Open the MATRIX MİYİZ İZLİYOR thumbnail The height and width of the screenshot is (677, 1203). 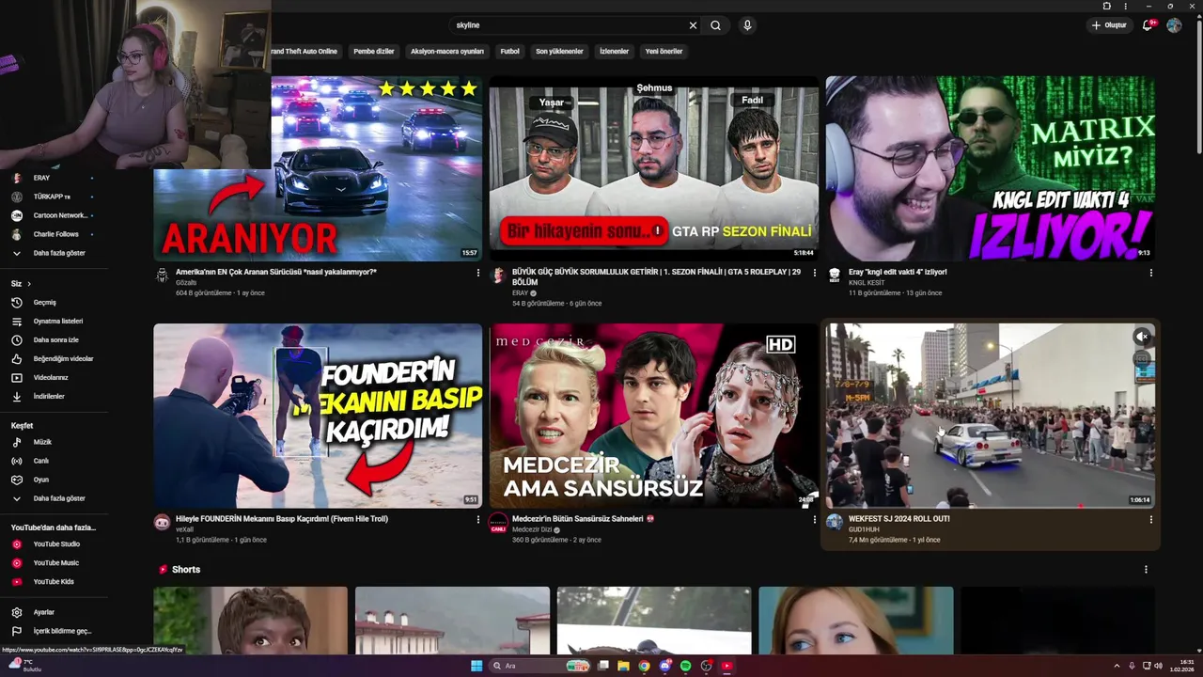click(x=991, y=168)
